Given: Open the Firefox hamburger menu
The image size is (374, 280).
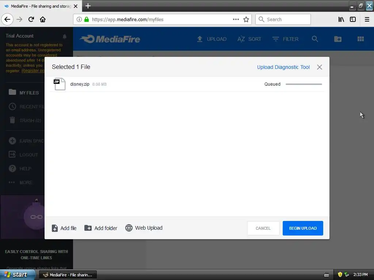Looking at the screenshot, I should pyautogui.click(x=367, y=19).
